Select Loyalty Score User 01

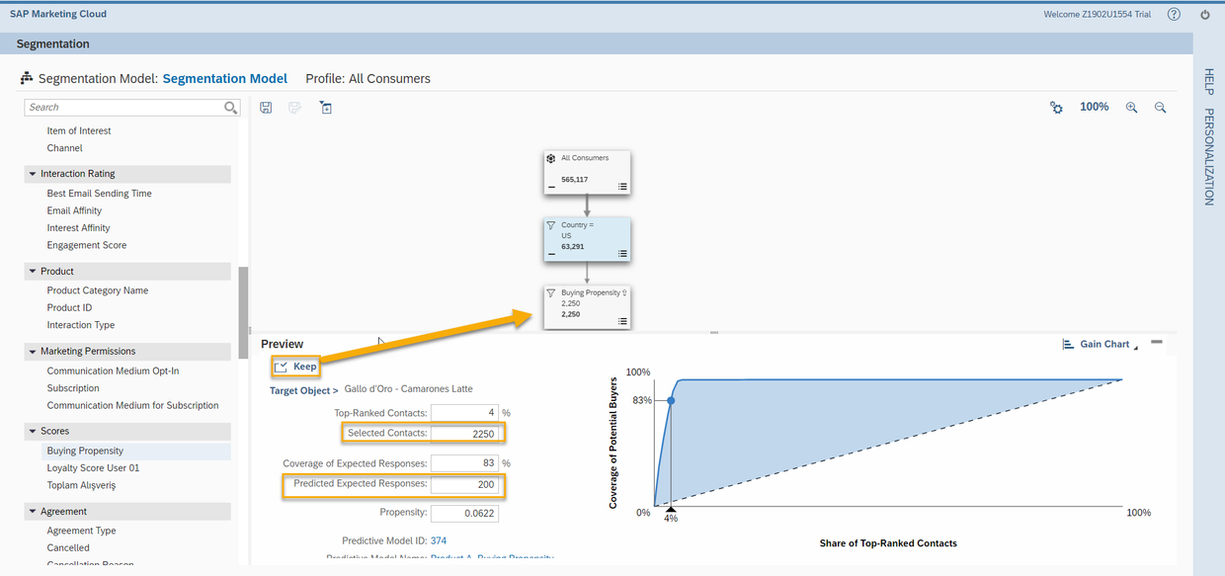click(93, 468)
